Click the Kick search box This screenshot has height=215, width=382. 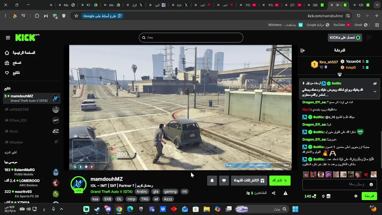(191, 38)
